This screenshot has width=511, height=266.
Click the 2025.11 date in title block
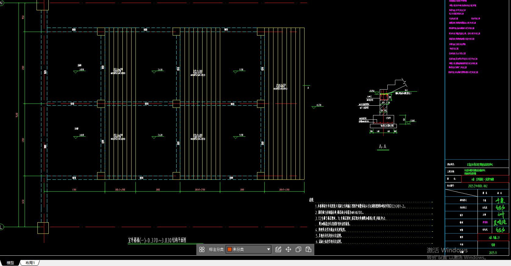(493, 253)
